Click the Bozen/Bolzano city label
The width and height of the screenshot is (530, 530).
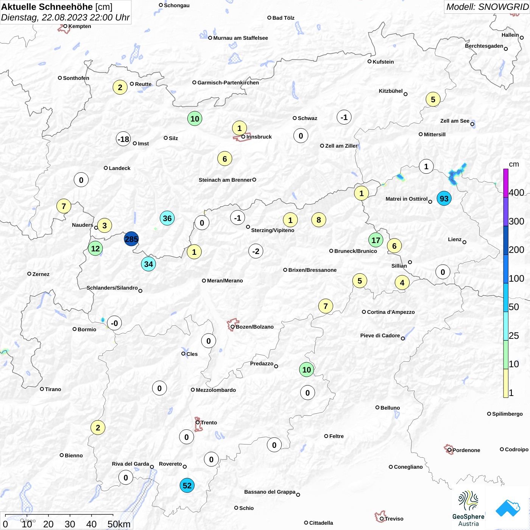[255, 327]
